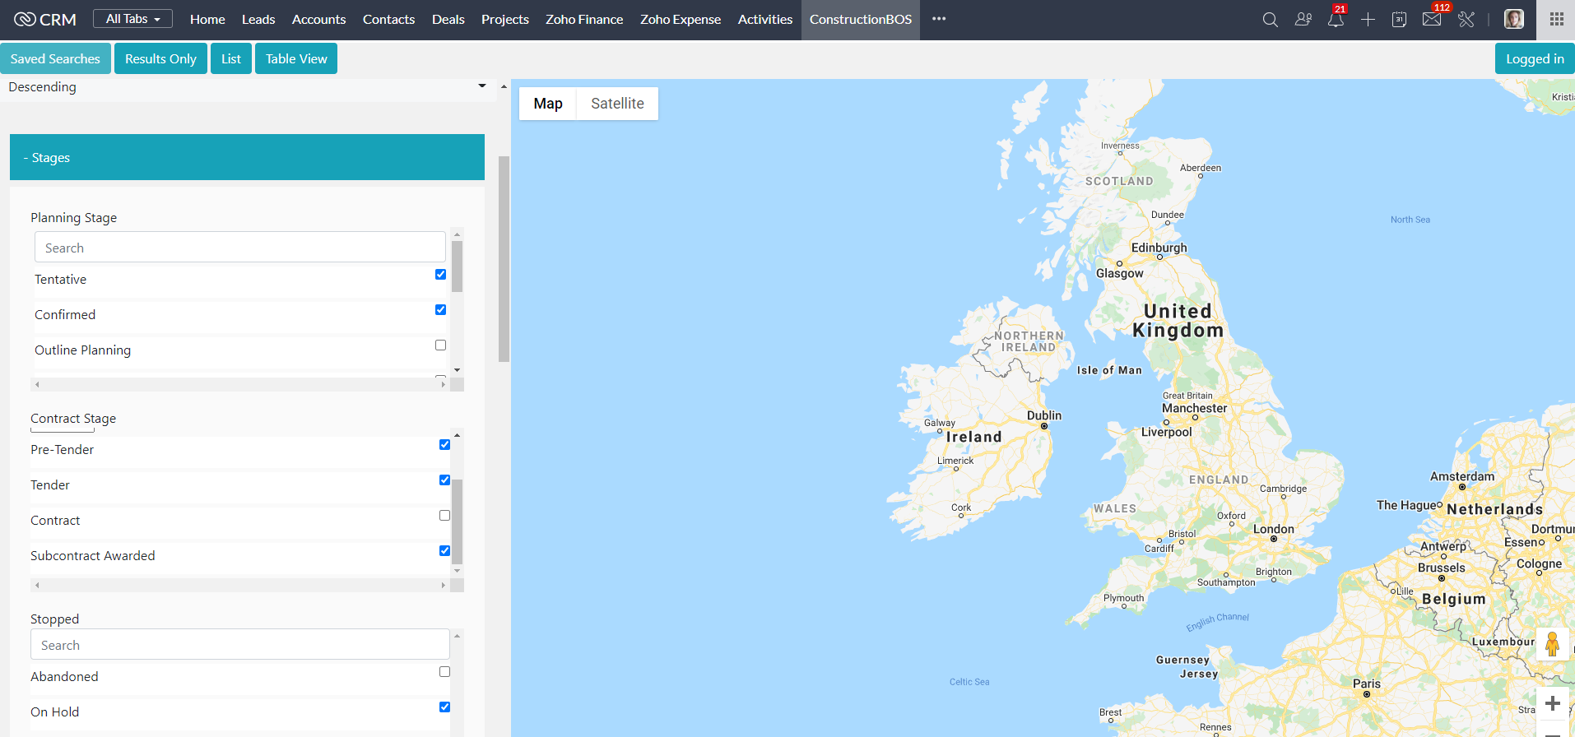Click the Paris label on map
Screen dimensions: 1575x737
point(1367,684)
